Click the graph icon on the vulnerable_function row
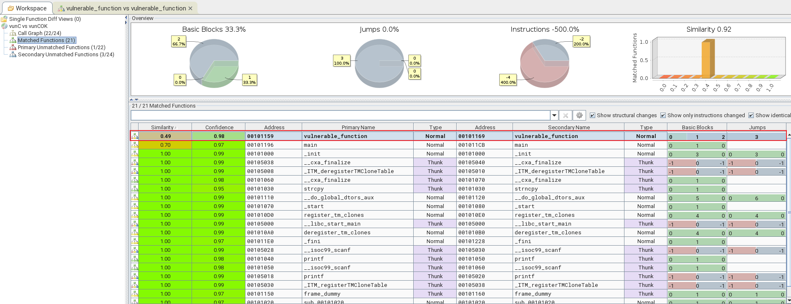This screenshot has height=304, width=791. [134, 136]
